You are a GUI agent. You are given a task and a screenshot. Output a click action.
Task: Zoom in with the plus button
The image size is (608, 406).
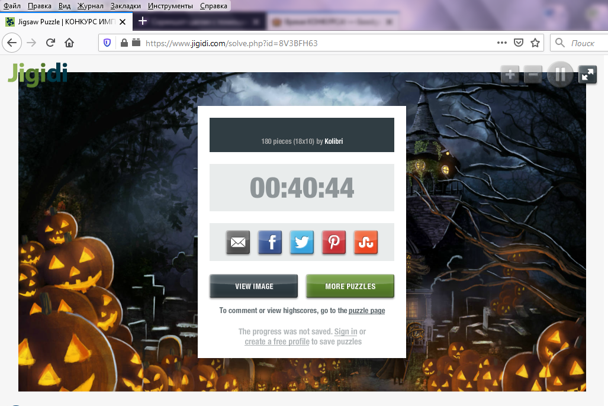pyautogui.click(x=510, y=74)
